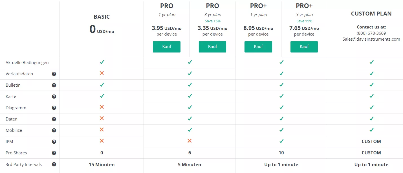Open help icon next to Verlaufsdaten

coord(54,74)
